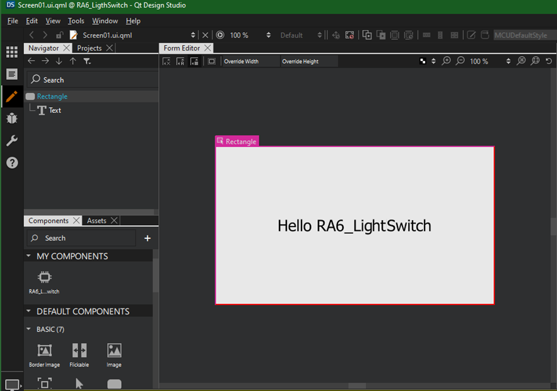Open the Tools menu
This screenshot has height=391, width=557.
[76, 21]
